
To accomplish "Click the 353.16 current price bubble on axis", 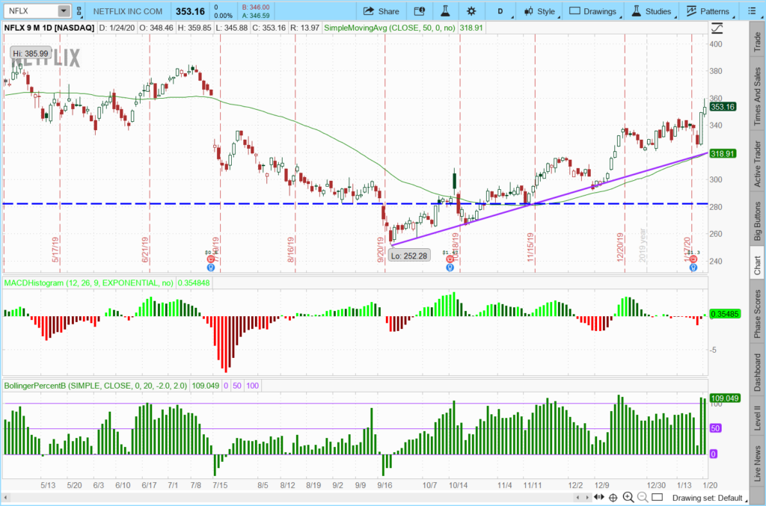I will pyautogui.click(x=723, y=107).
